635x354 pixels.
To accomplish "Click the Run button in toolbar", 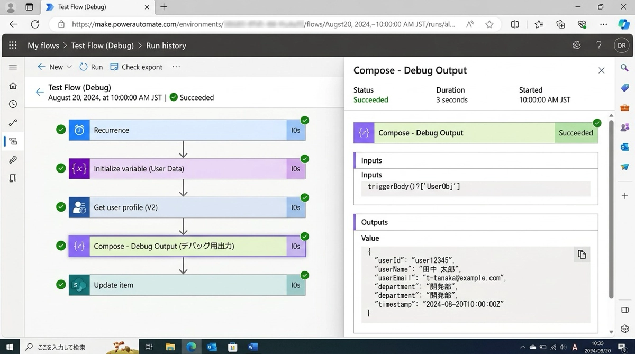I will pyautogui.click(x=91, y=67).
